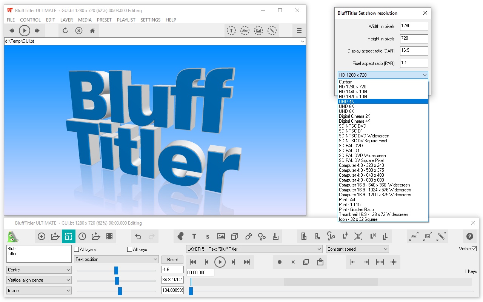
Task: Click the round play button in main window toolbar
Action: pyautogui.click(x=25, y=31)
